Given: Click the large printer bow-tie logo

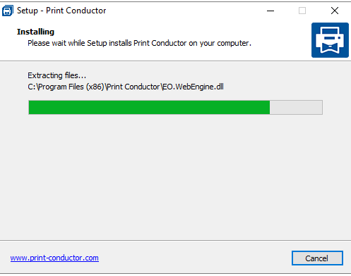Looking at the screenshot, I should 330,40.
